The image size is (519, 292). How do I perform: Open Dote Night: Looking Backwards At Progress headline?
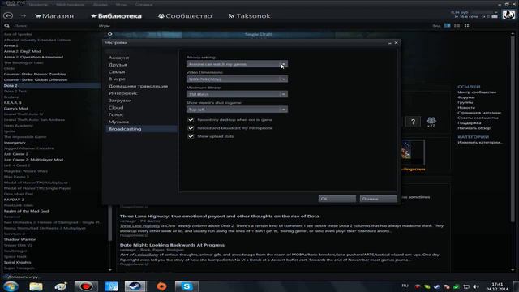point(172,245)
